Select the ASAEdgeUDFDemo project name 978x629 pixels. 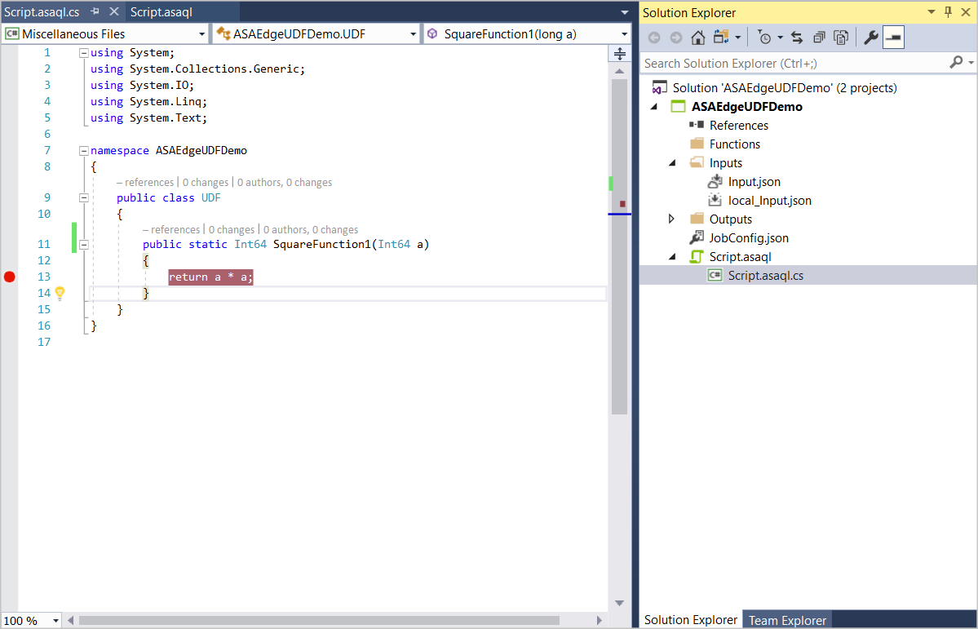click(x=746, y=106)
